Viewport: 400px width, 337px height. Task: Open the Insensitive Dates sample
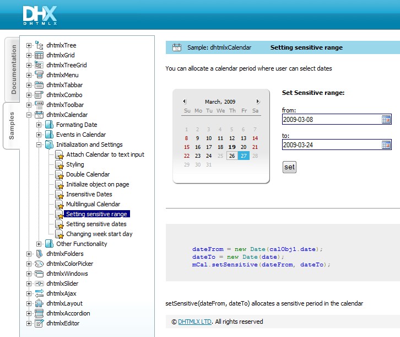coord(89,194)
